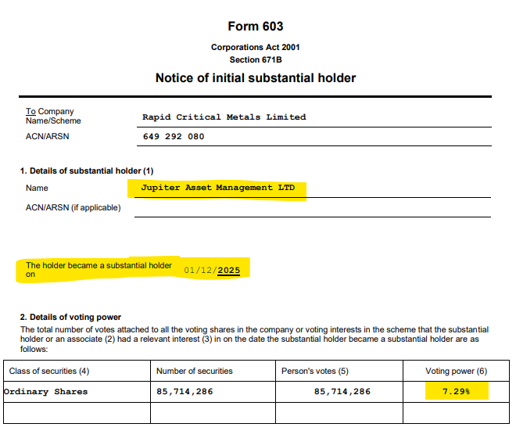The width and height of the screenshot is (516, 438).
Task: Click the "2. Details of voting power" heading
Action: [70, 317]
